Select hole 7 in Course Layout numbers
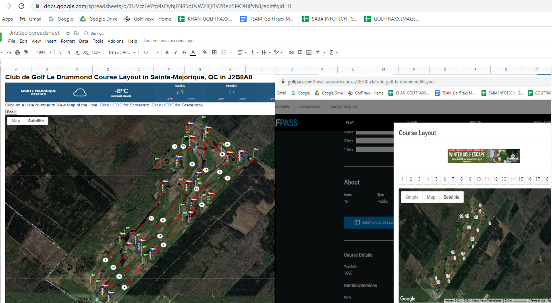 453,179
